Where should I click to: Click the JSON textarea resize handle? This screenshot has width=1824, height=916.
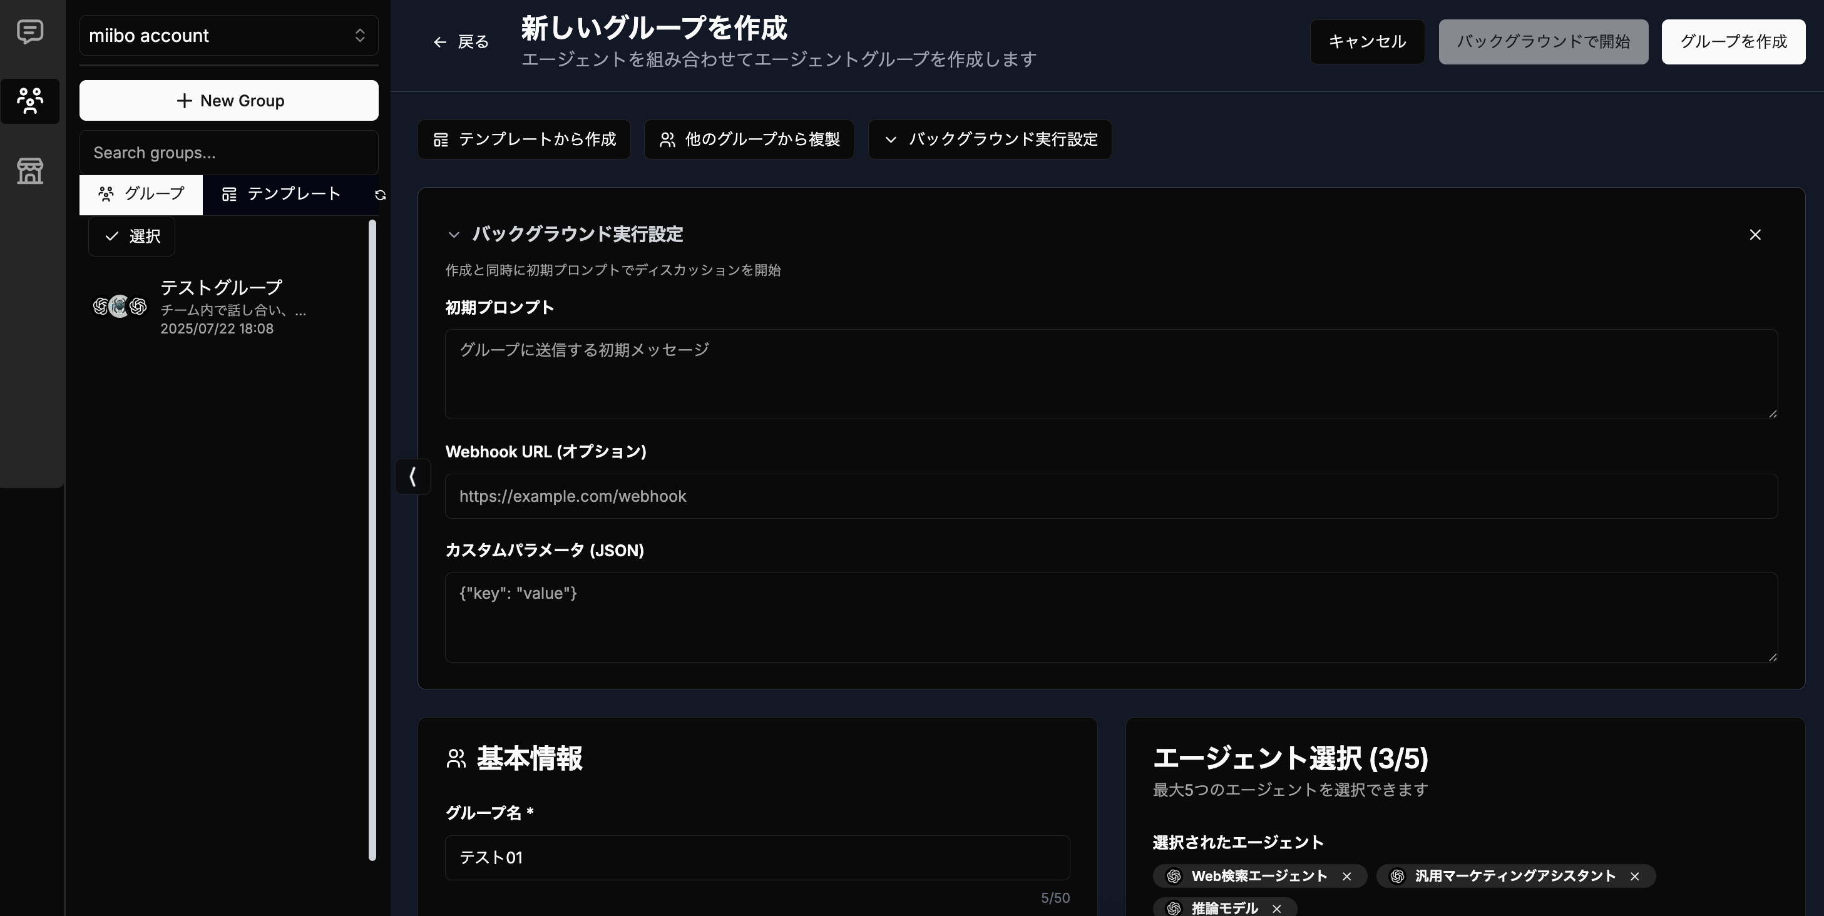(1772, 657)
